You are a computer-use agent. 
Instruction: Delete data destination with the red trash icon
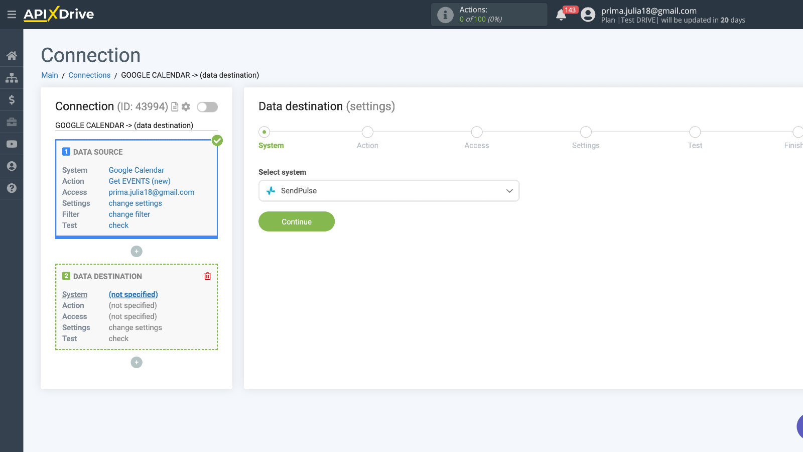[x=207, y=276]
